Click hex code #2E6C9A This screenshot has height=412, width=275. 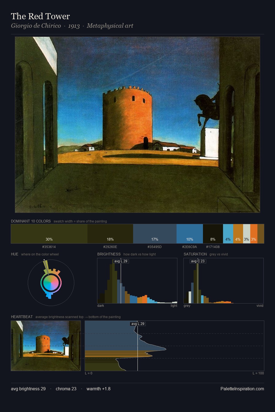click(189, 247)
